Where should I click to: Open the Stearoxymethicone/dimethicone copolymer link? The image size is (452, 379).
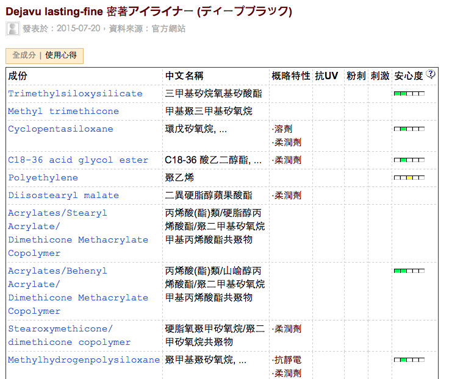click(x=69, y=335)
